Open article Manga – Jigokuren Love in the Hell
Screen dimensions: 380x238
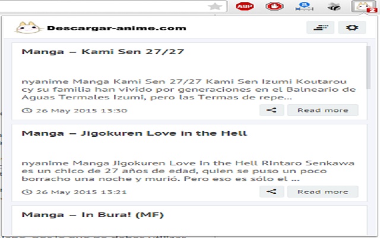pos(134,133)
